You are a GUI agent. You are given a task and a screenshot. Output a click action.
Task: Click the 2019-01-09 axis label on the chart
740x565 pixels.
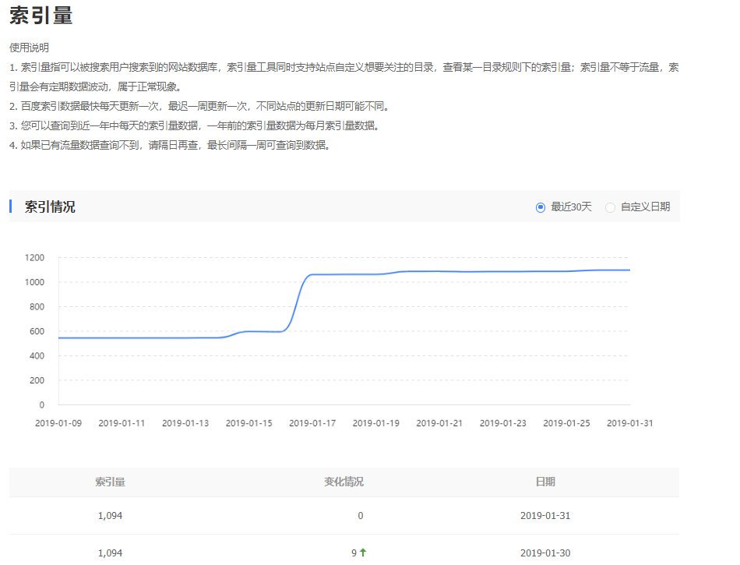58,422
